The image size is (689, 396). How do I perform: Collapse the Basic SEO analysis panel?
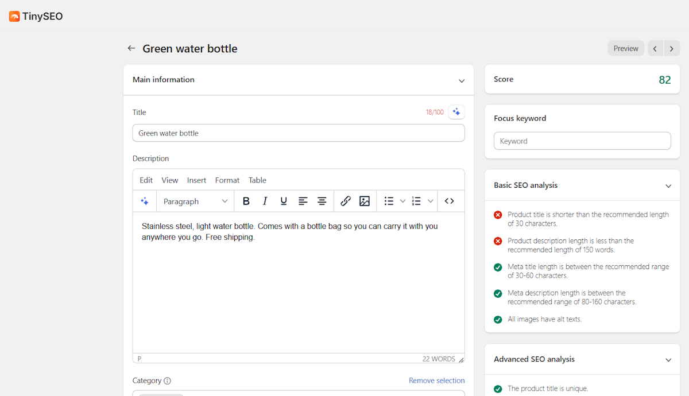[x=668, y=186]
